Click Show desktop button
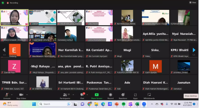Screen dimensions: 199x108 191,96
